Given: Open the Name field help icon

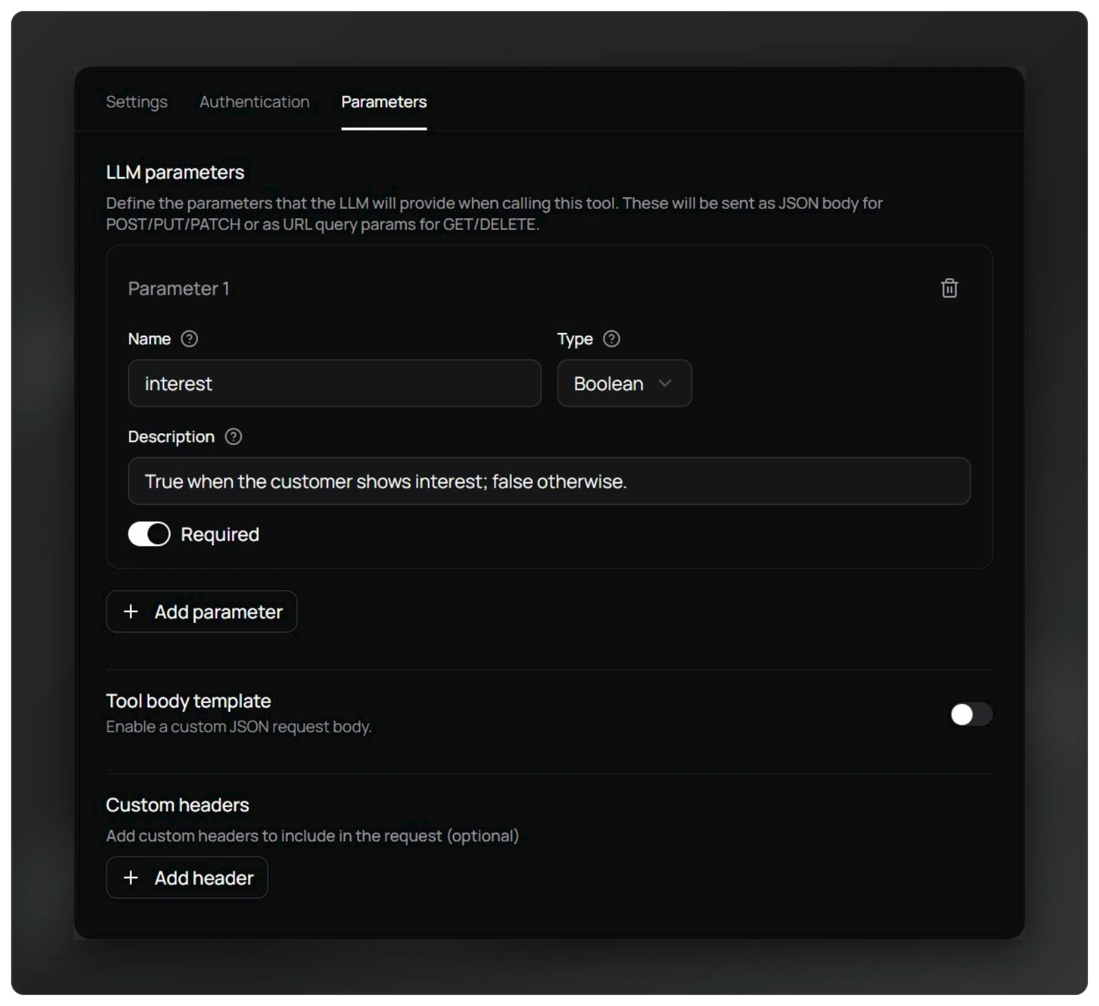Looking at the screenshot, I should (x=189, y=339).
